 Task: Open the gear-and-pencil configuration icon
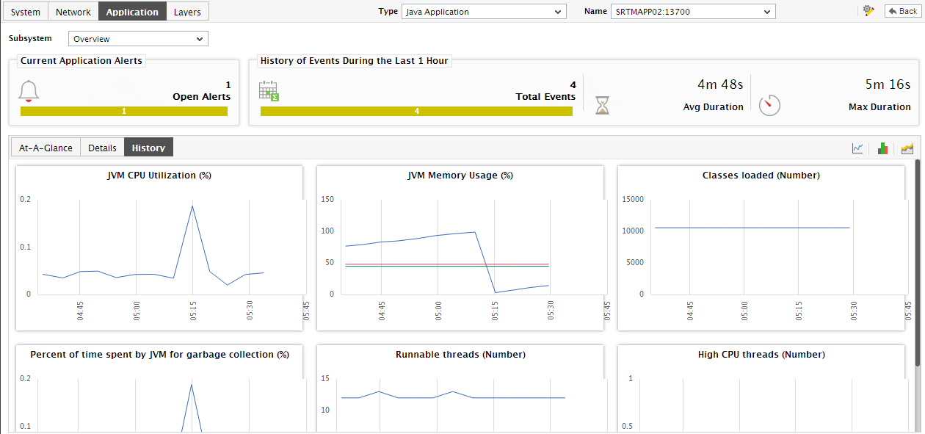[868, 11]
